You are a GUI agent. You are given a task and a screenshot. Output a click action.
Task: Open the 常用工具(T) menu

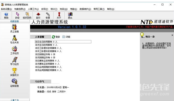tap(99, 9)
